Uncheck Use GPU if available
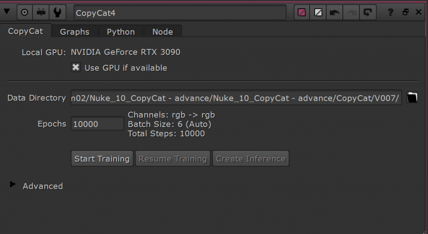Image resolution: width=428 pixels, height=234 pixels. click(76, 67)
